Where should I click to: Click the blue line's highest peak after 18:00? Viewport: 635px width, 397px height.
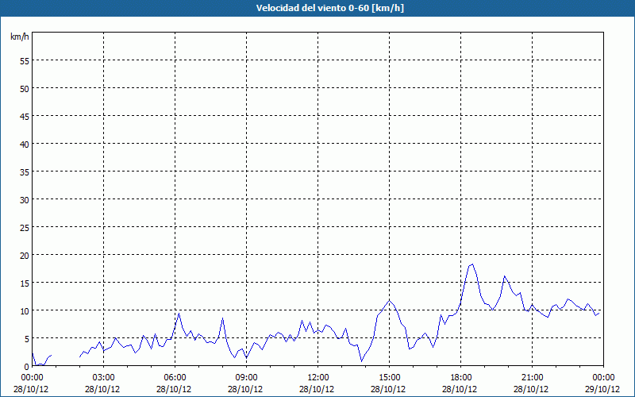tap(472, 264)
